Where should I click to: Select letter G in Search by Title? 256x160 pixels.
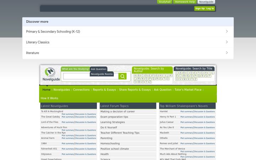202,73
